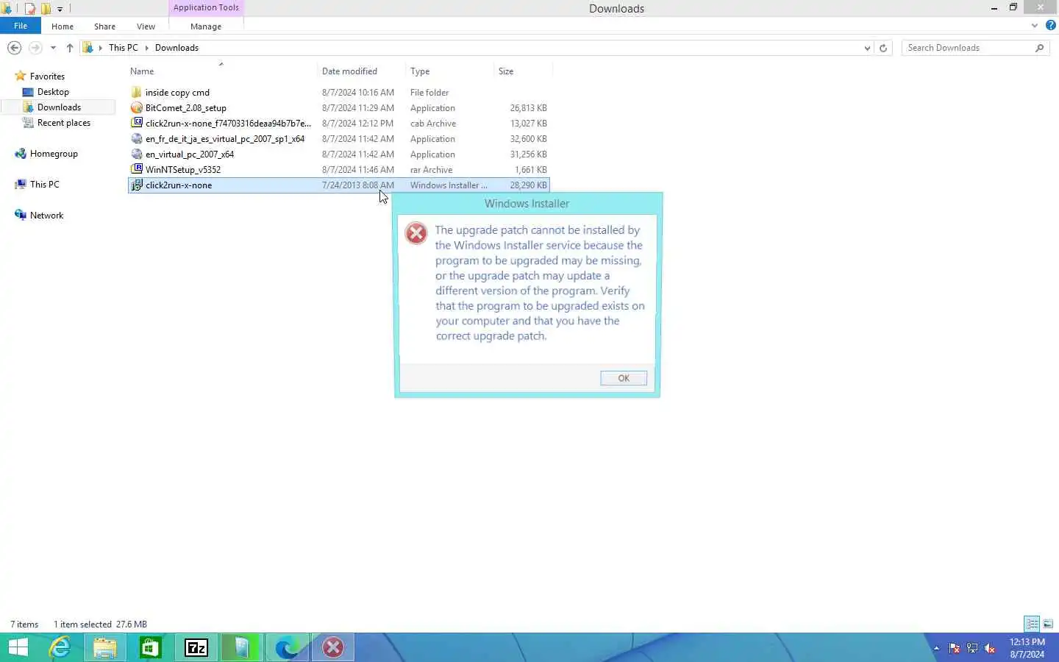Viewport: 1059px width, 662px height.
Task: Click the 26,813 KB size cell
Action: coord(528,108)
